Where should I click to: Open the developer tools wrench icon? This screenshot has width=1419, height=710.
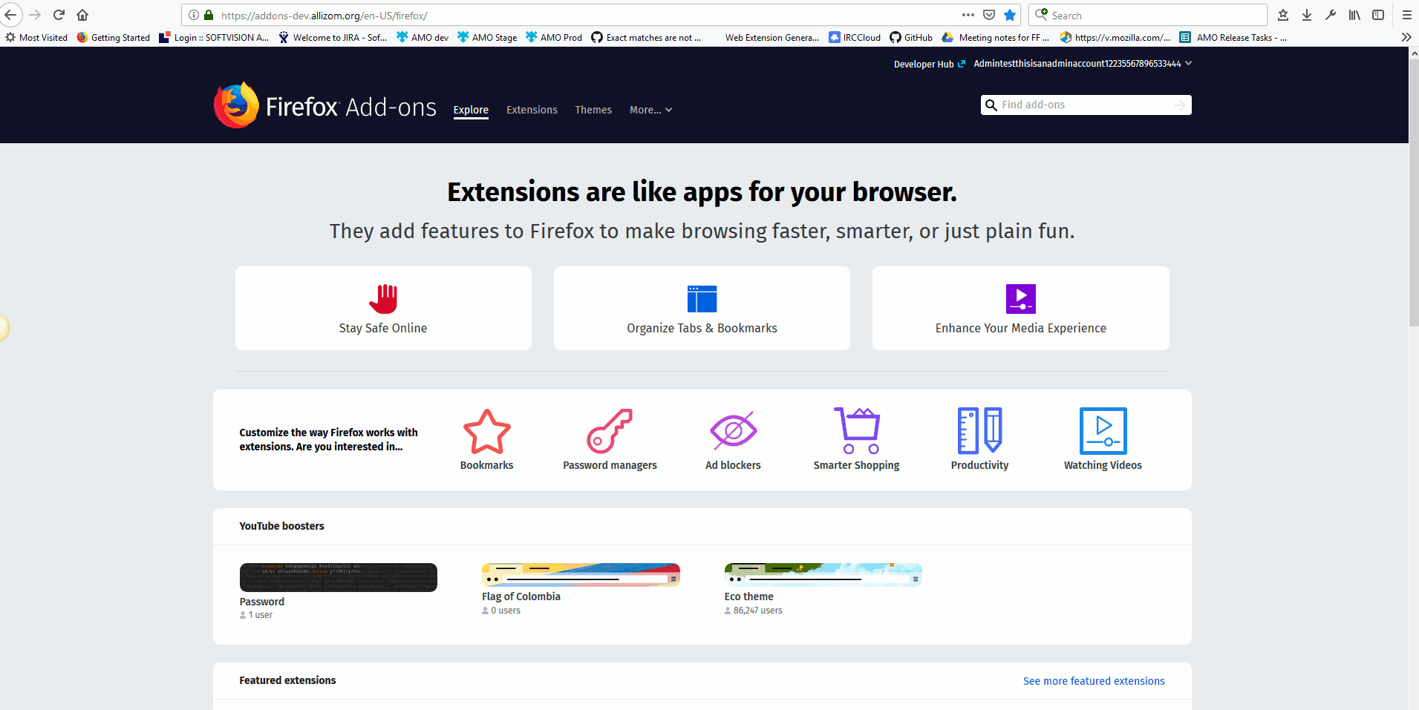(1331, 15)
